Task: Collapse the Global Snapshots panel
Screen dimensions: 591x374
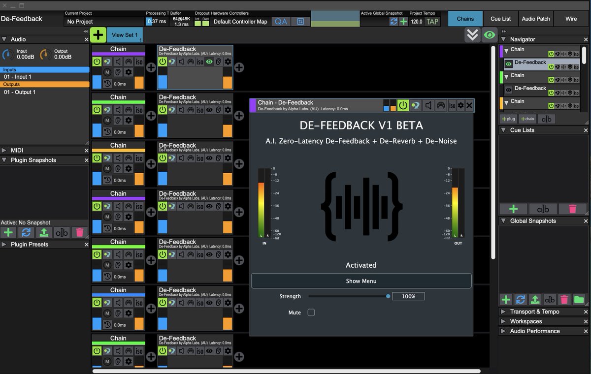Action: (503, 221)
